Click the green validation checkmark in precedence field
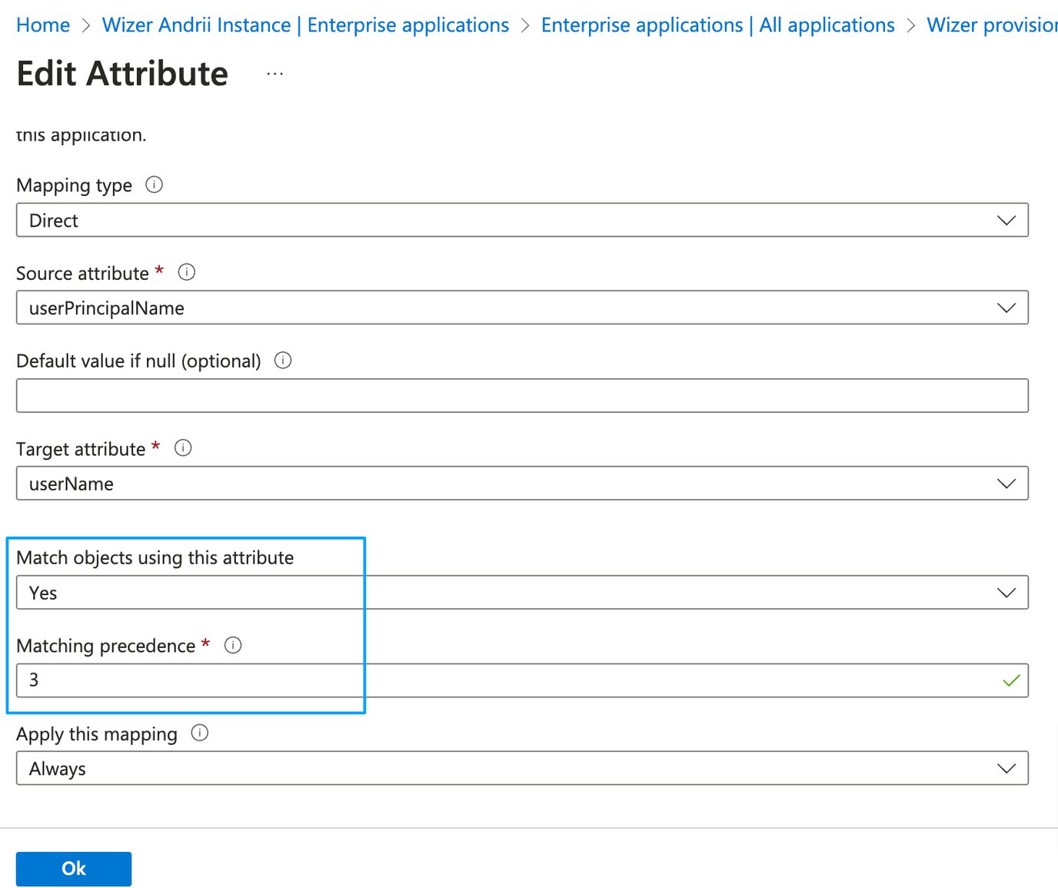The height and width of the screenshot is (888, 1058). 1011,680
